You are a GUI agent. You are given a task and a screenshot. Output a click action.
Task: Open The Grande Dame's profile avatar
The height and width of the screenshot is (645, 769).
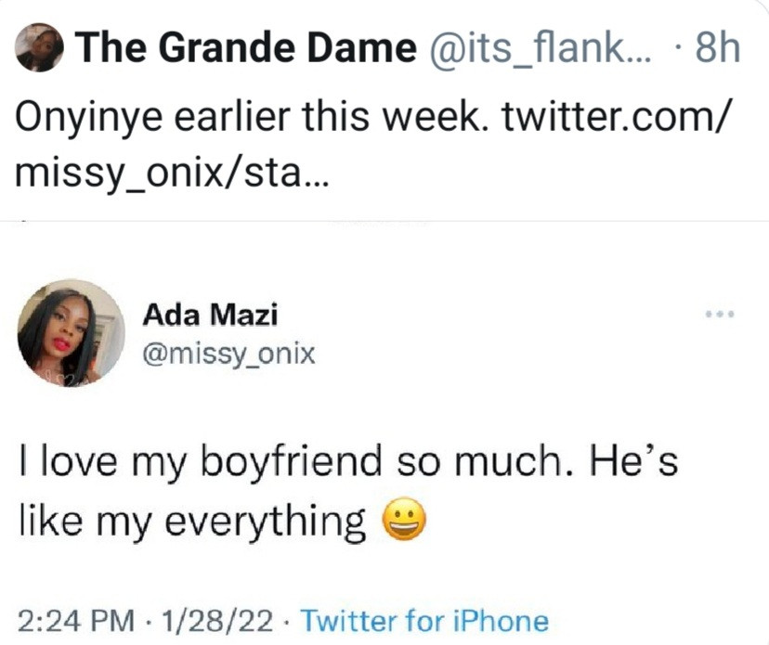40,49
